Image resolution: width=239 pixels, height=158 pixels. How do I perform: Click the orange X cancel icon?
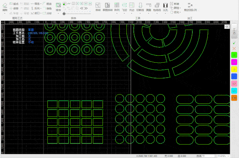(234, 48)
